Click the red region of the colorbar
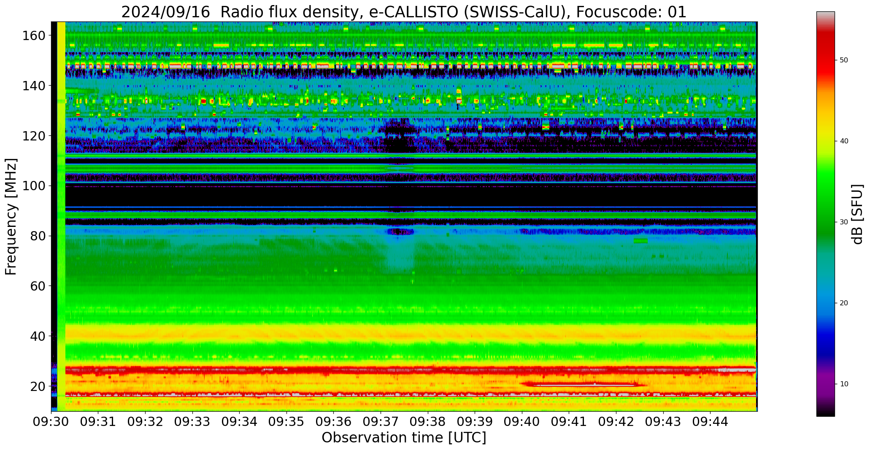This screenshot has height=450, width=870. 825,55
